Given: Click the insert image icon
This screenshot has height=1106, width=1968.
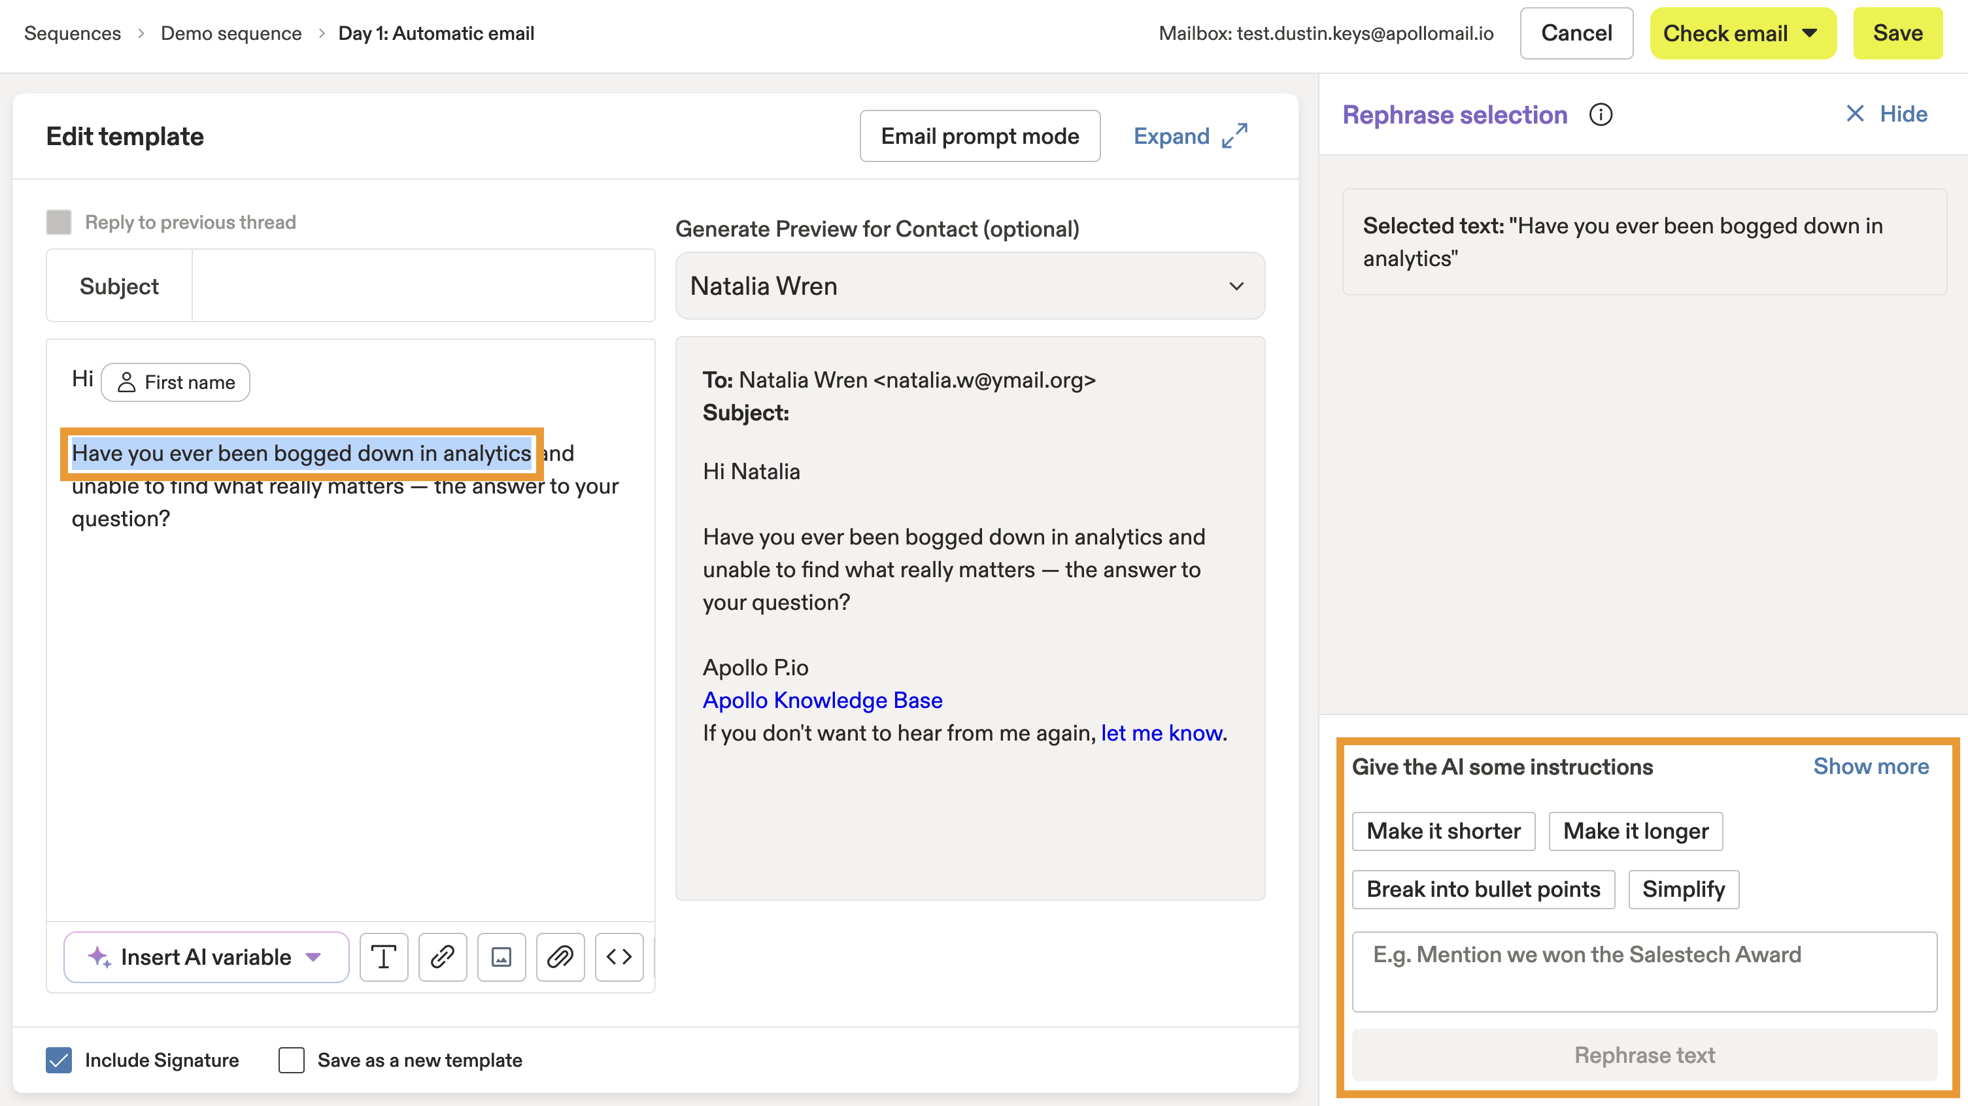Looking at the screenshot, I should click(501, 956).
